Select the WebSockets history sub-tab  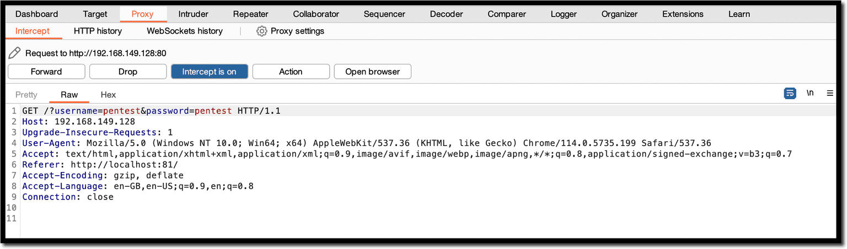click(184, 31)
